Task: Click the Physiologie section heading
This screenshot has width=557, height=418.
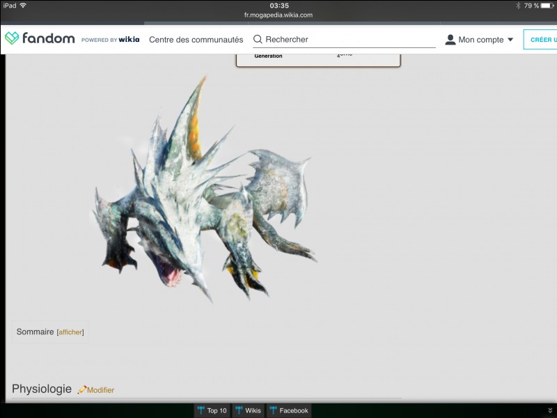Action: [42, 389]
